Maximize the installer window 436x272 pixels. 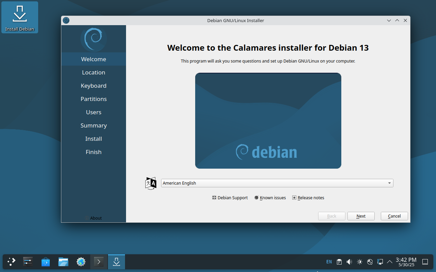coord(397,20)
